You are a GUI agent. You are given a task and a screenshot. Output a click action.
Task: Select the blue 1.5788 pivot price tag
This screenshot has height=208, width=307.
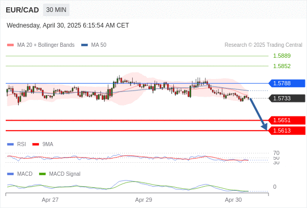(x=287, y=83)
